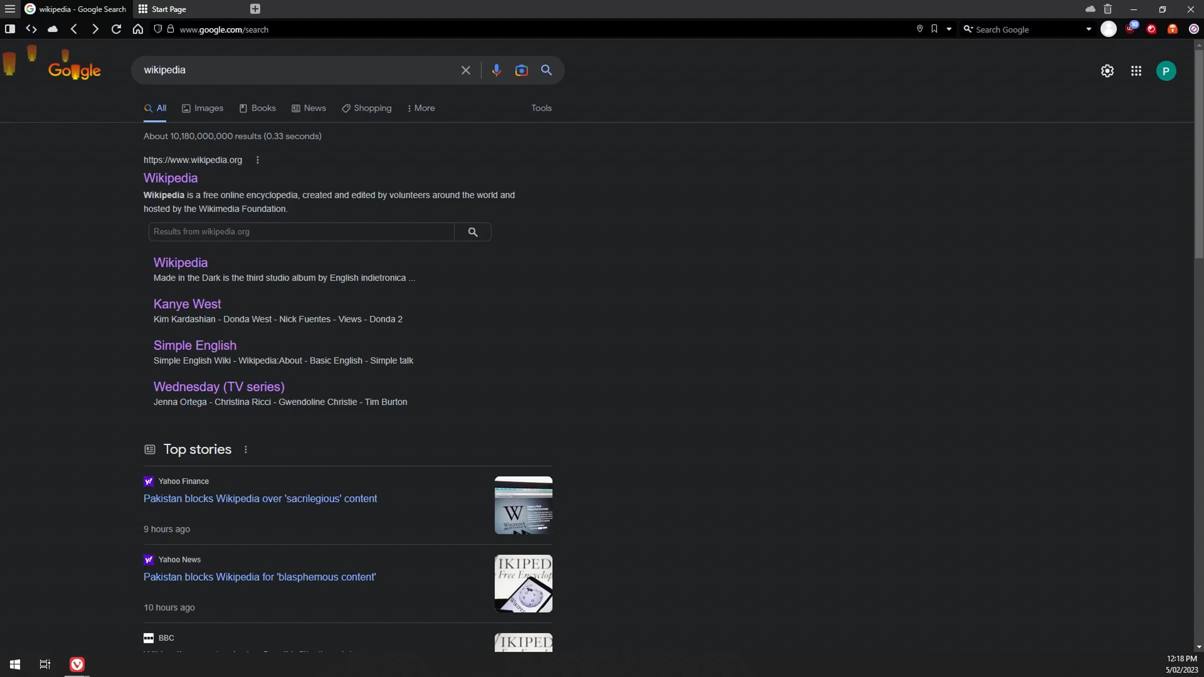Open the uBlock Origin extension

tap(1131, 29)
